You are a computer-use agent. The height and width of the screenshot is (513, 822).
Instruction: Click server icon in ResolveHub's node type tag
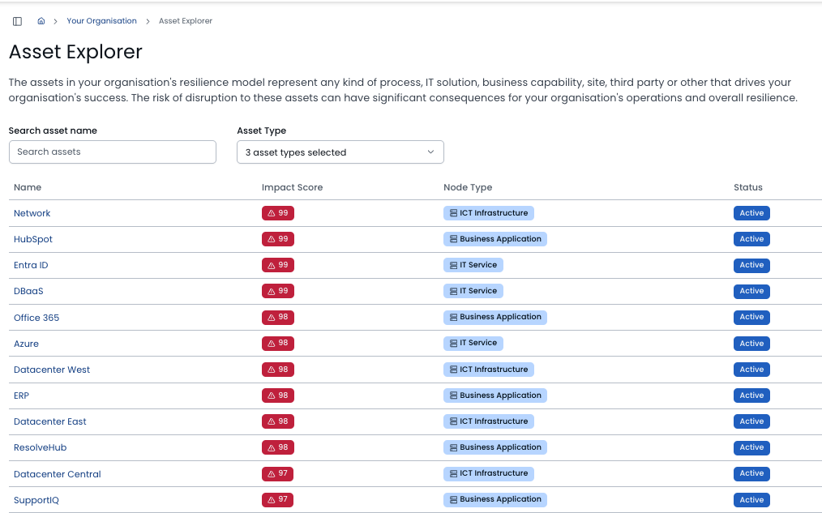(453, 448)
